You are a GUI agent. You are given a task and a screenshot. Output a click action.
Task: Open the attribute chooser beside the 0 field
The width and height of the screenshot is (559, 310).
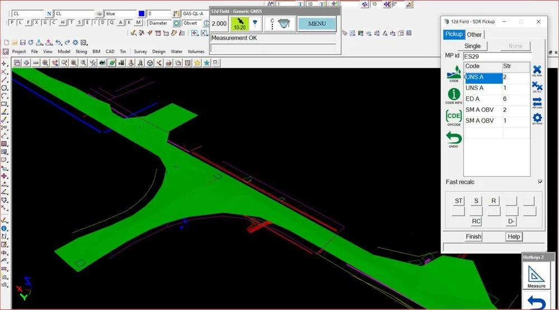click(x=176, y=13)
